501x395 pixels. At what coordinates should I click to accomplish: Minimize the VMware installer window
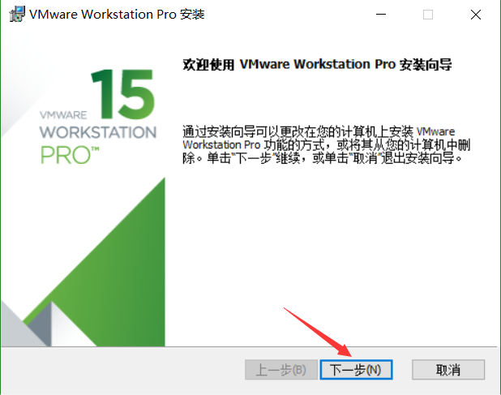click(x=380, y=15)
